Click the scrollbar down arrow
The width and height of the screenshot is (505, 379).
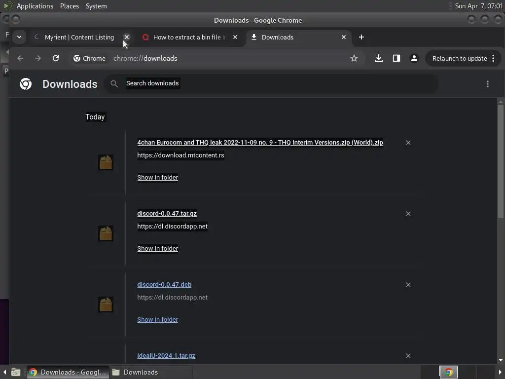[501, 360]
